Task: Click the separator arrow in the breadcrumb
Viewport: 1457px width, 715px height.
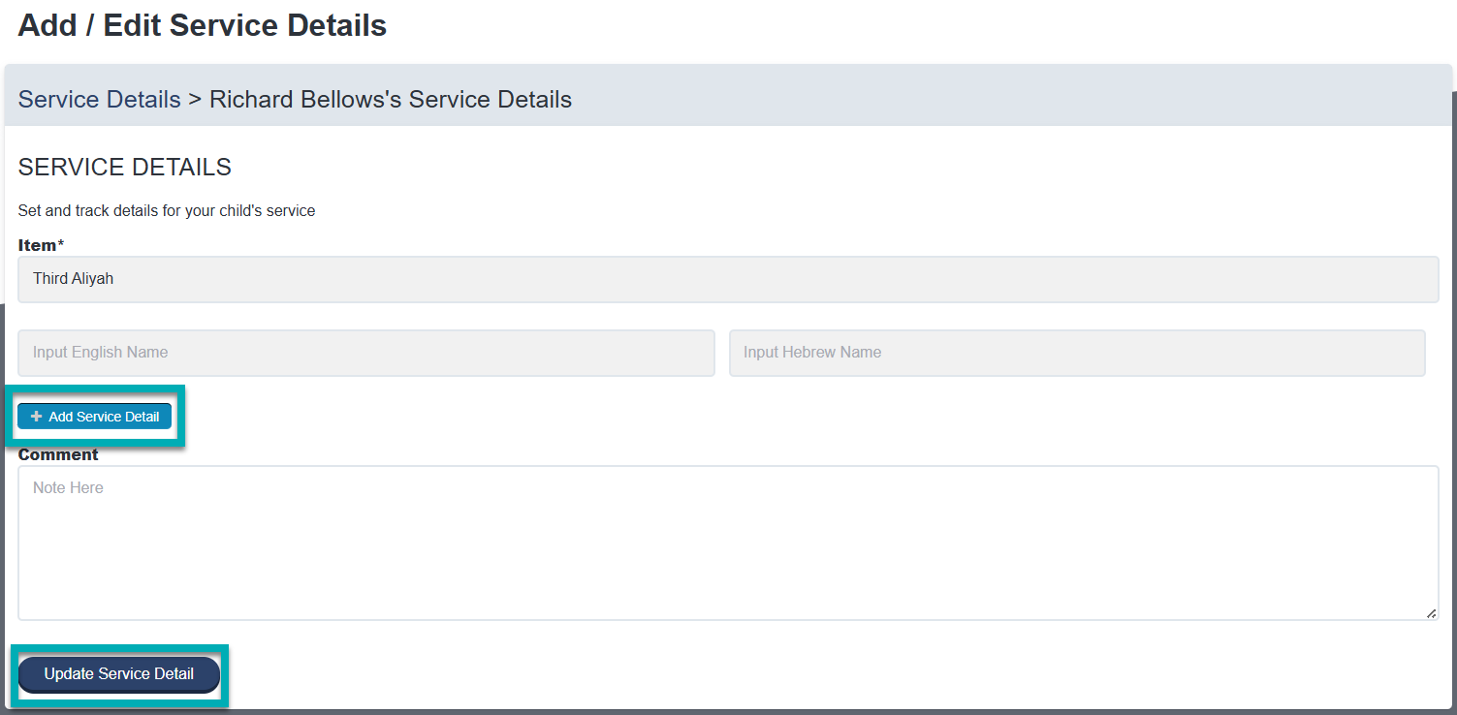Action: pos(195,99)
